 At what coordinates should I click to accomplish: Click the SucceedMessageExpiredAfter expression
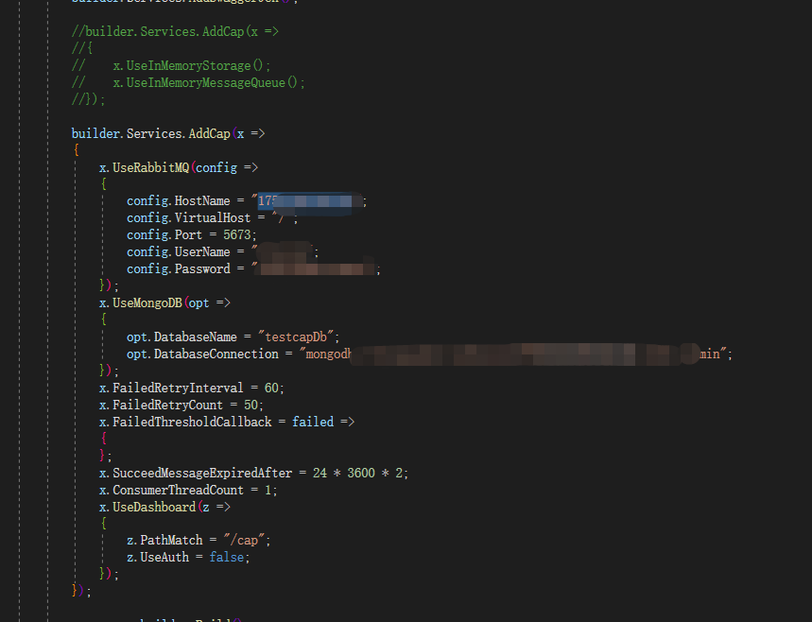tap(217, 473)
